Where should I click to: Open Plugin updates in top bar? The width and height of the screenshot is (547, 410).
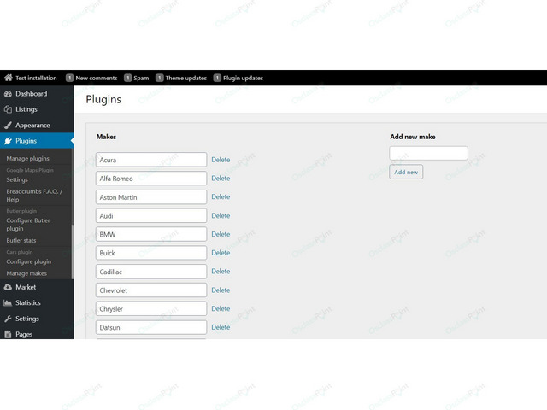click(243, 78)
